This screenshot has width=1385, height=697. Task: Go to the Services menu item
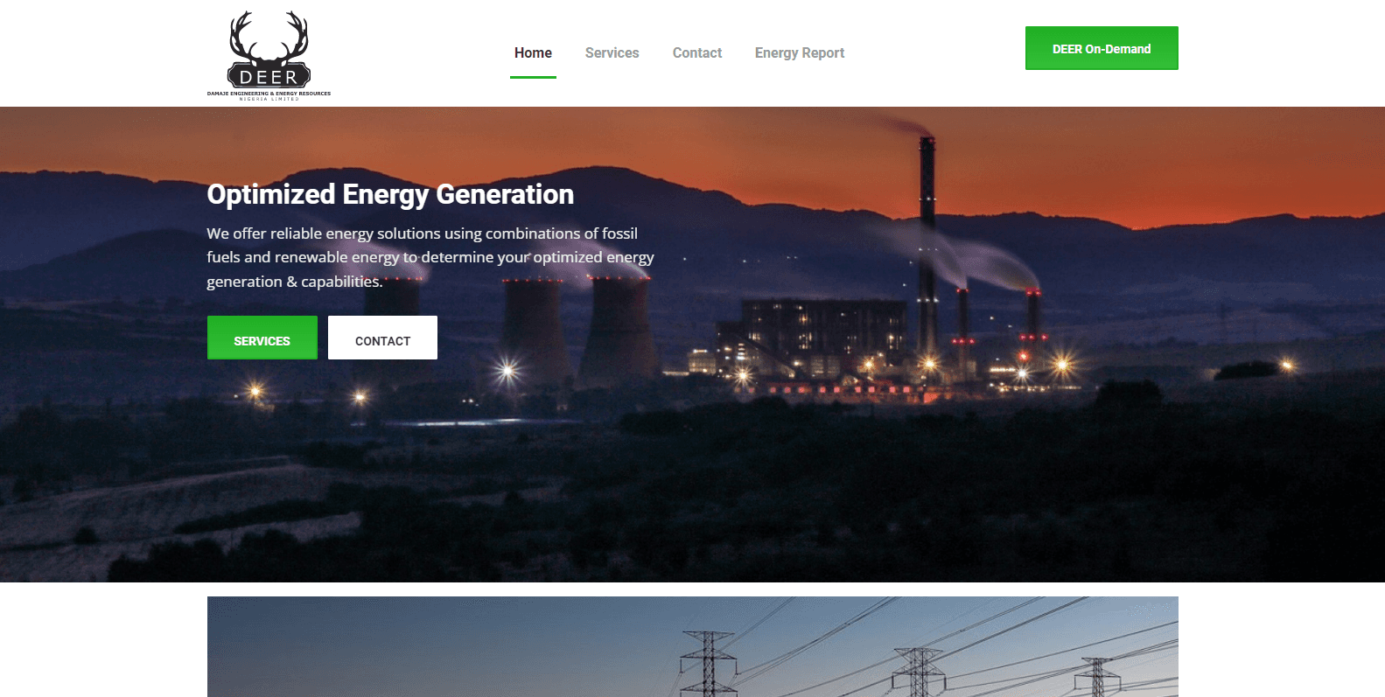coord(612,52)
